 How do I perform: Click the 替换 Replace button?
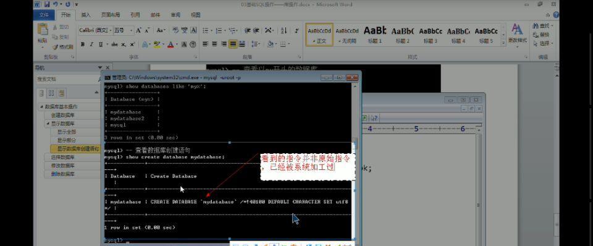(x=541, y=35)
